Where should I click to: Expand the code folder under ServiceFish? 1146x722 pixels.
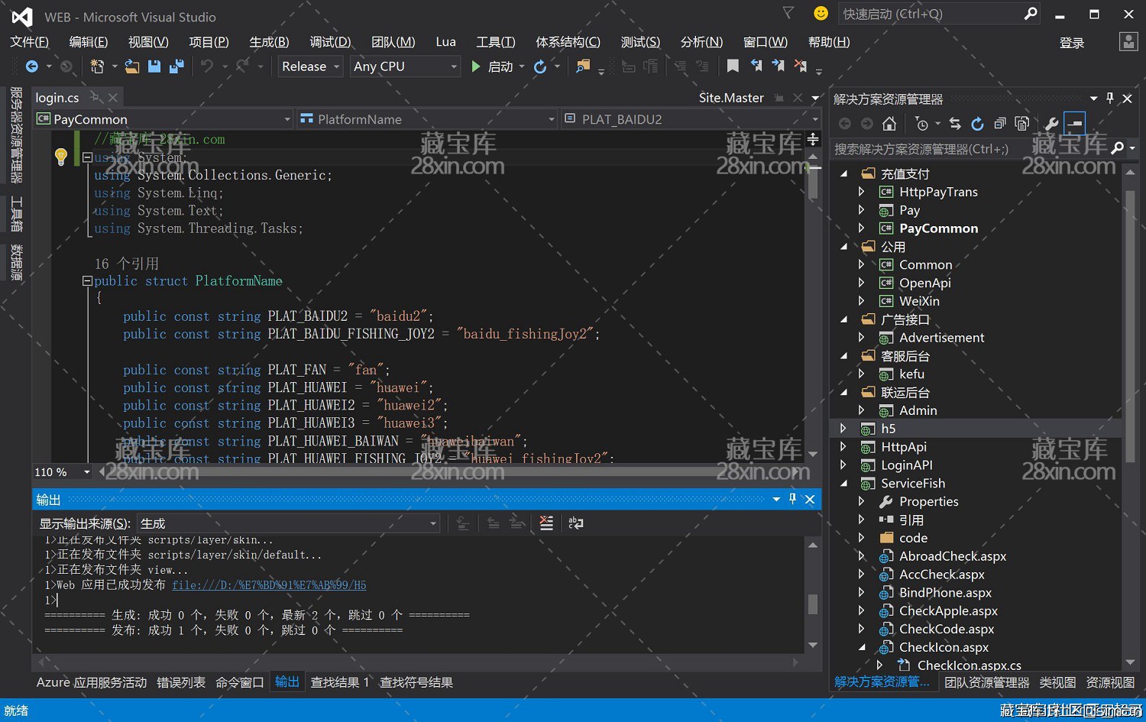tap(862, 538)
